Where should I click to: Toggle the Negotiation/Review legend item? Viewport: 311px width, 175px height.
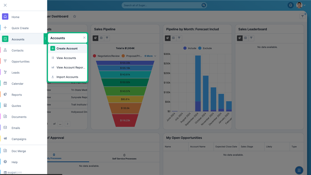pos(106,56)
